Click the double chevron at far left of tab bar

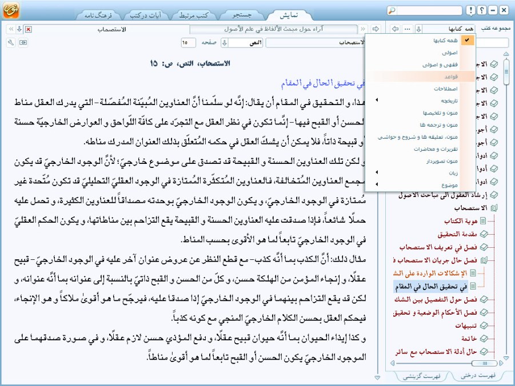pos(11,29)
